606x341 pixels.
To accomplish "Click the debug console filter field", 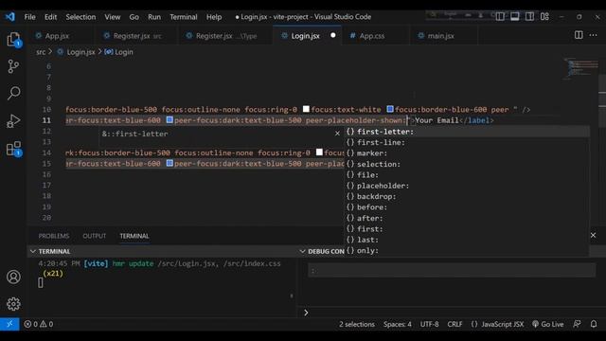I will pos(452,270).
